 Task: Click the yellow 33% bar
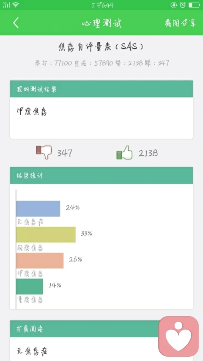coord(46,234)
